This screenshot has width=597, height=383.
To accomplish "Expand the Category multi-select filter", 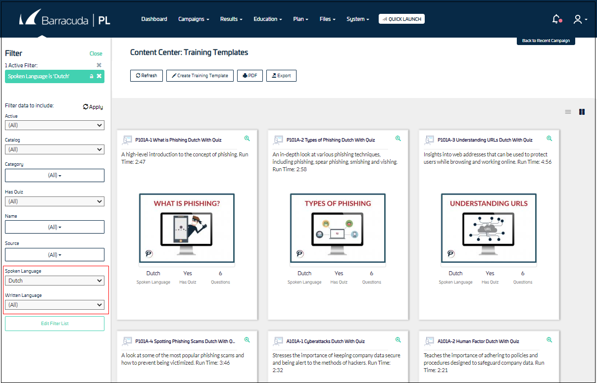I will click(54, 176).
